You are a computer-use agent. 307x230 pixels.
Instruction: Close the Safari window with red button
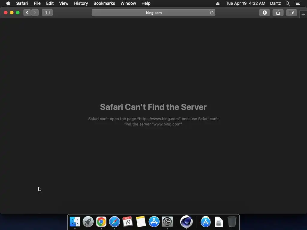click(x=6, y=13)
